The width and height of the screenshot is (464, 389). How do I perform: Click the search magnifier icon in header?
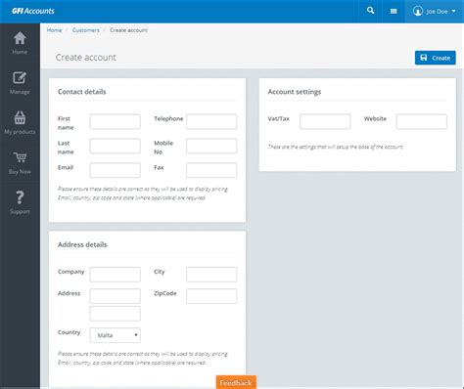pyautogui.click(x=370, y=11)
